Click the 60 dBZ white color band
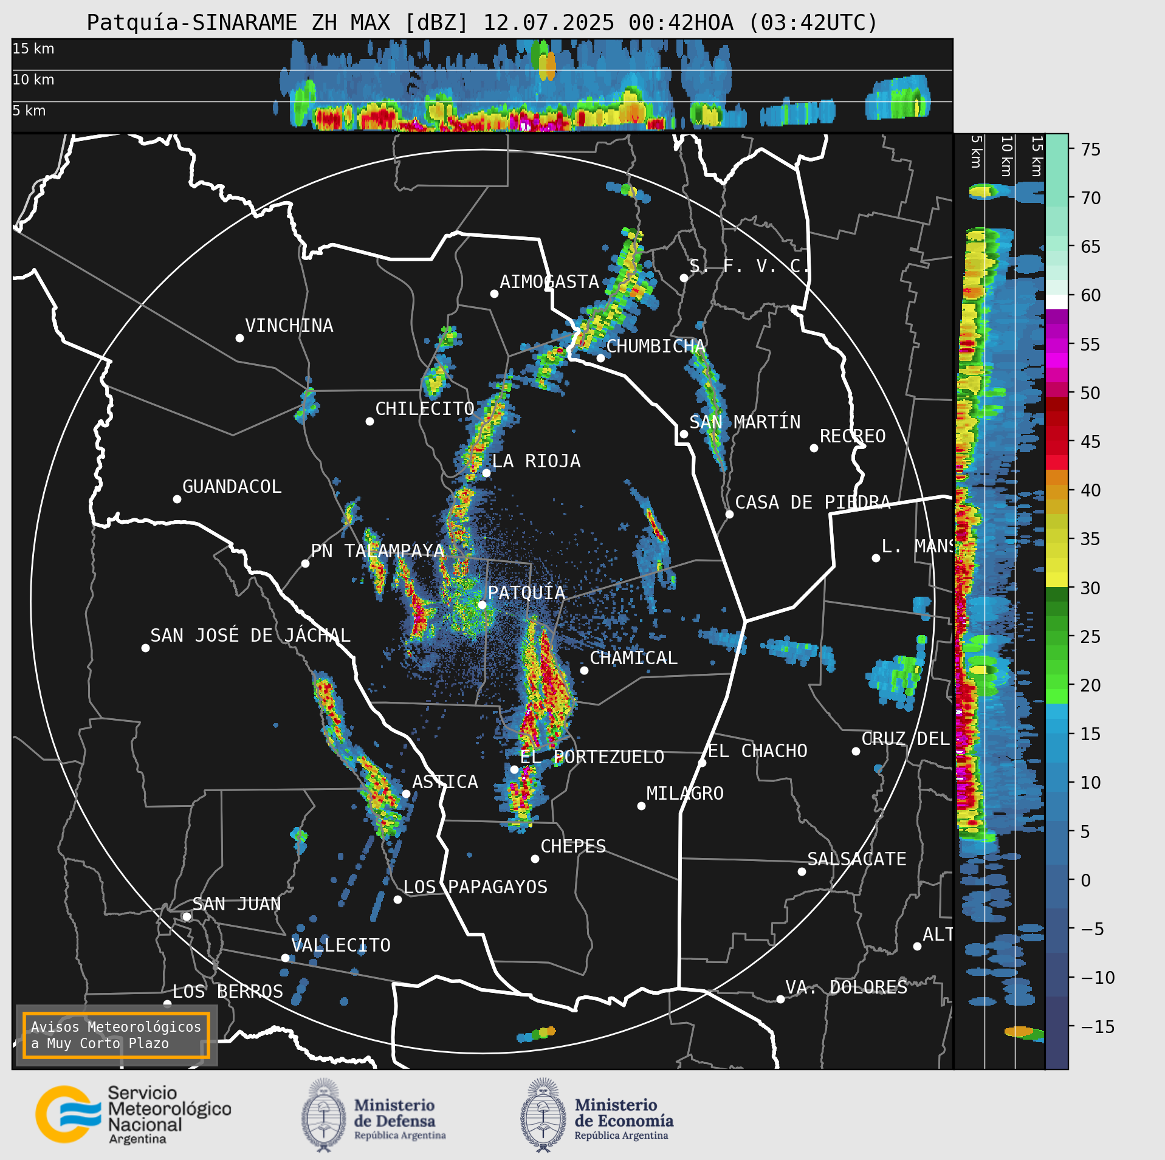This screenshot has width=1165, height=1160. (1057, 302)
